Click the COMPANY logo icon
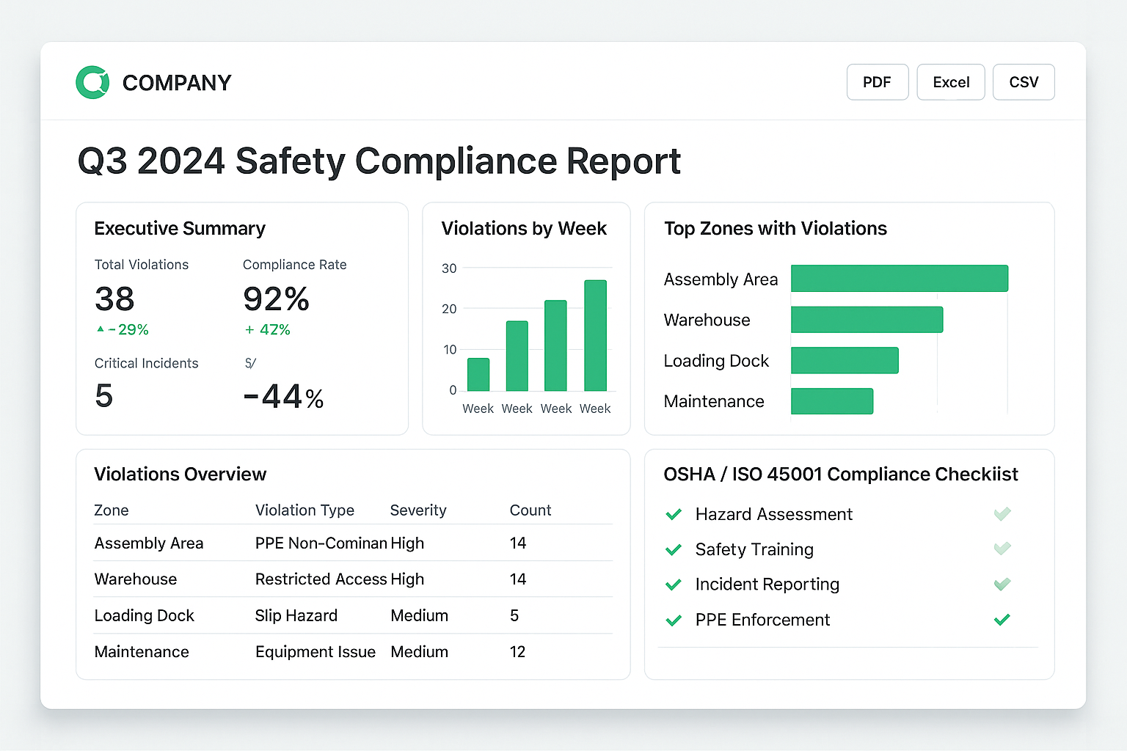The image size is (1127, 751). pos(91,81)
